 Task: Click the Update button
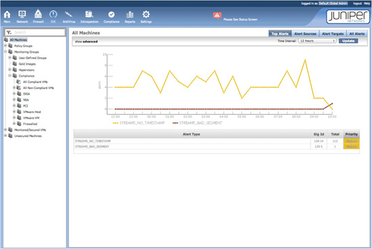pyautogui.click(x=348, y=41)
